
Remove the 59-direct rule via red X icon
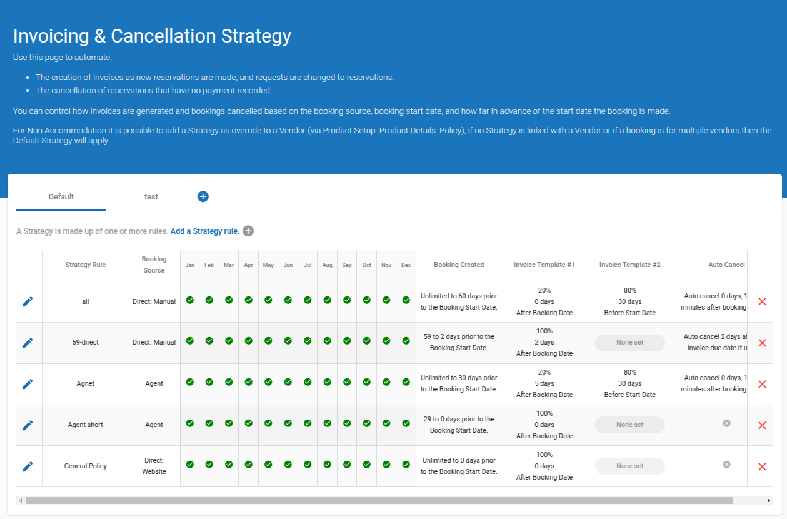[762, 343]
